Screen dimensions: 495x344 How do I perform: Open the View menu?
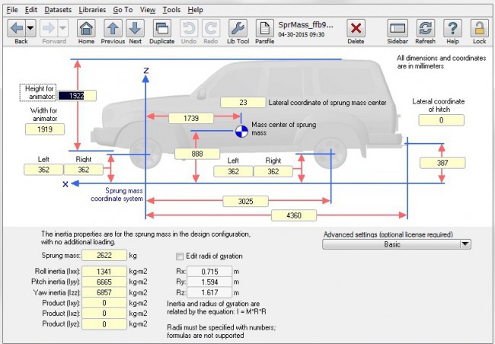(148, 10)
